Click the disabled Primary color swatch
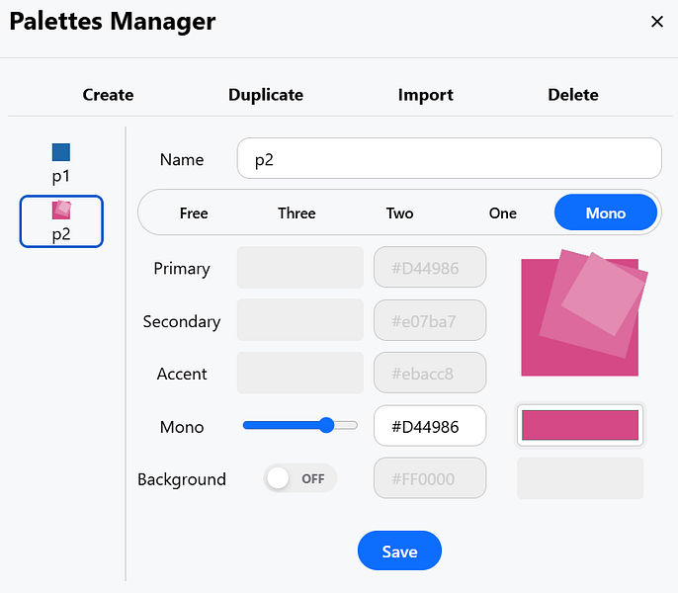Image resolution: width=678 pixels, height=593 pixels. coord(300,268)
